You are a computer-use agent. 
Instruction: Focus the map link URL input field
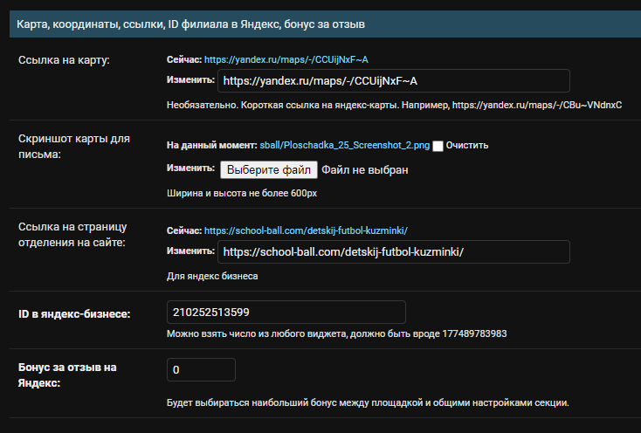point(393,81)
